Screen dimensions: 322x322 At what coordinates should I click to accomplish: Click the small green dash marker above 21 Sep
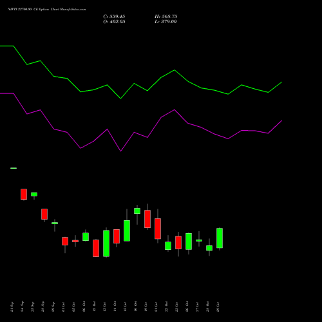pyautogui.click(x=14, y=168)
